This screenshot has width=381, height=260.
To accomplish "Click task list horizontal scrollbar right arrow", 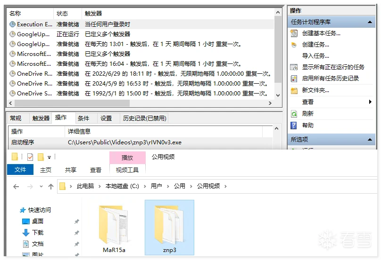I will point(270,103).
